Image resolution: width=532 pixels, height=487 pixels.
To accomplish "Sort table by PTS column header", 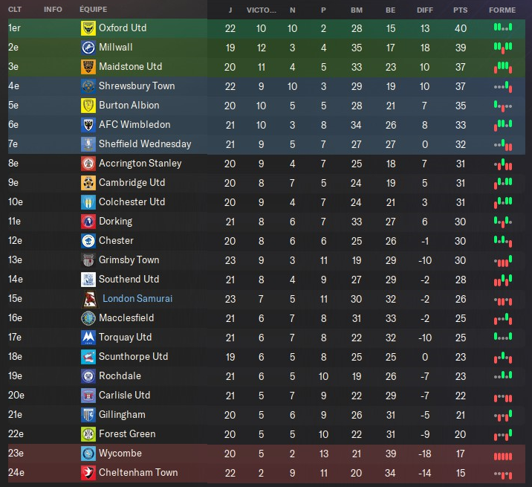I will [460, 10].
